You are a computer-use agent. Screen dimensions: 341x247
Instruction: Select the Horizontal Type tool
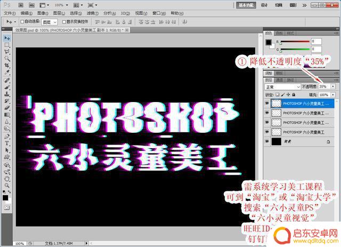[x=7, y=143]
